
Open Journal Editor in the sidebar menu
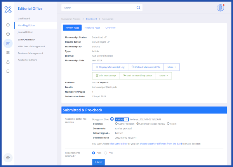point(25,32)
